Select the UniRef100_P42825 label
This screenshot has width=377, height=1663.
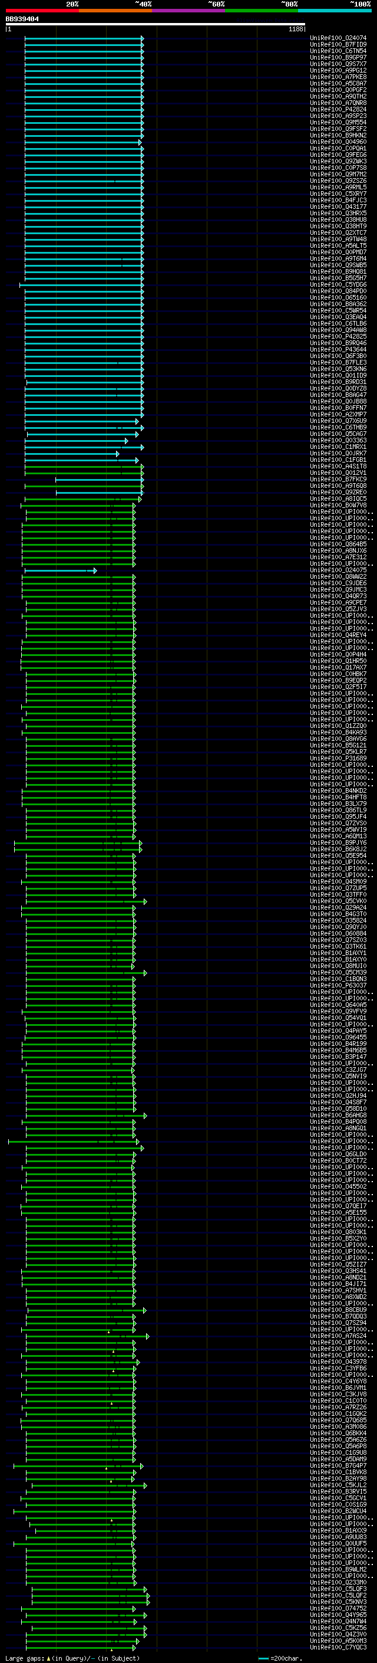click(338, 336)
